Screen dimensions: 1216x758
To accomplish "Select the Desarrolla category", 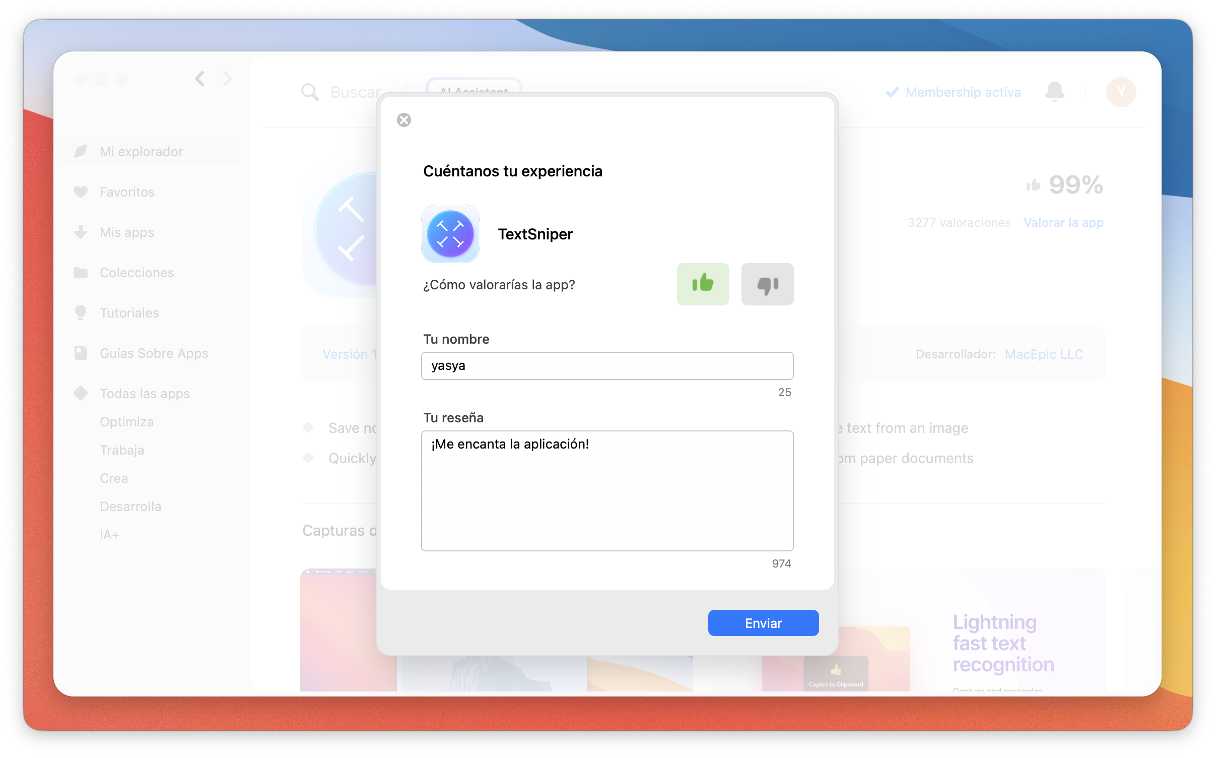I will pos(130,507).
